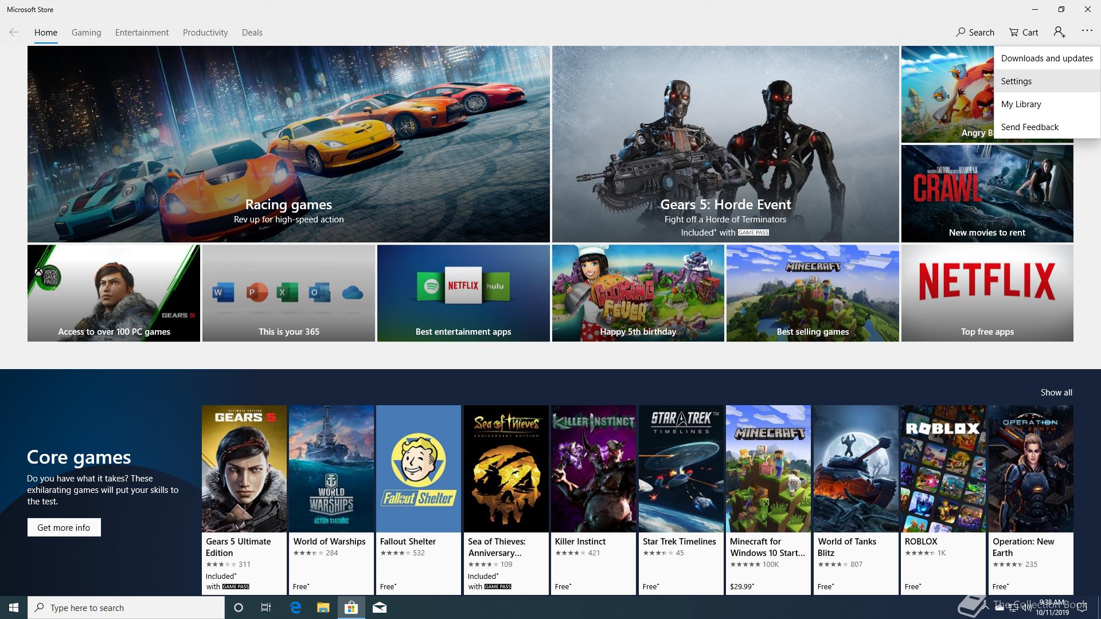Screen dimensions: 1101x619
Task: Open the Windows Start button
Action: click(x=14, y=608)
